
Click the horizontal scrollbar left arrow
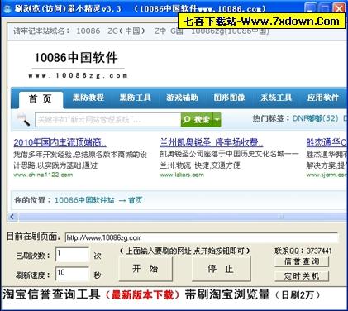click(x=12, y=217)
